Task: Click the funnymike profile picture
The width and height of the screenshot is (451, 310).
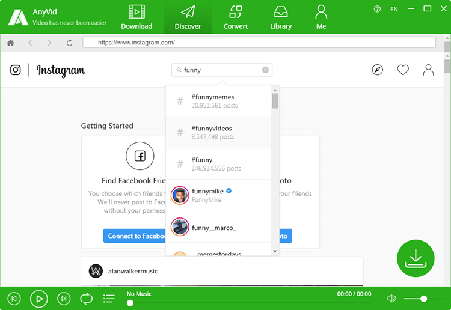Action: pyautogui.click(x=180, y=195)
